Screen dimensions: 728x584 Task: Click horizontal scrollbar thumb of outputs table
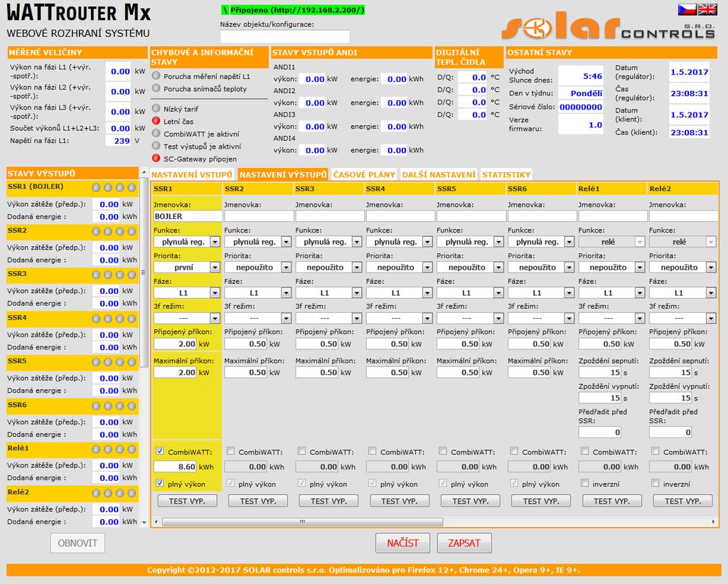point(302,521)
